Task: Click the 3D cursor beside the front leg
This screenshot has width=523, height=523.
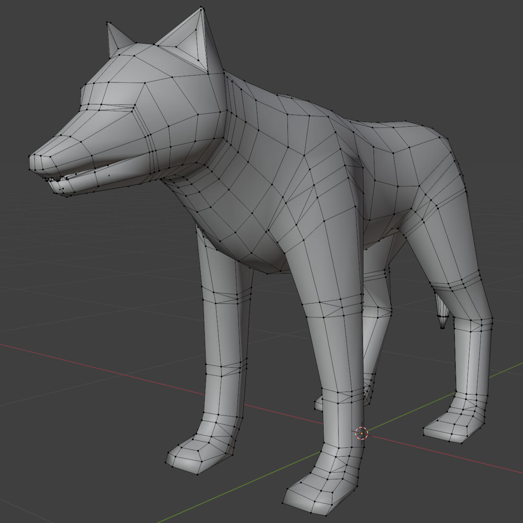Action: pyautogui.click(x=361, y=433)
